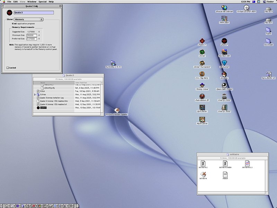Open the Edit menu
This screenshot has width=277, height=208.
point(16,2)
